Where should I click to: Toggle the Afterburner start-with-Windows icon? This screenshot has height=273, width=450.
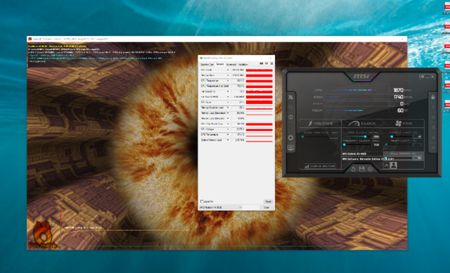click(x=423, y=77)
